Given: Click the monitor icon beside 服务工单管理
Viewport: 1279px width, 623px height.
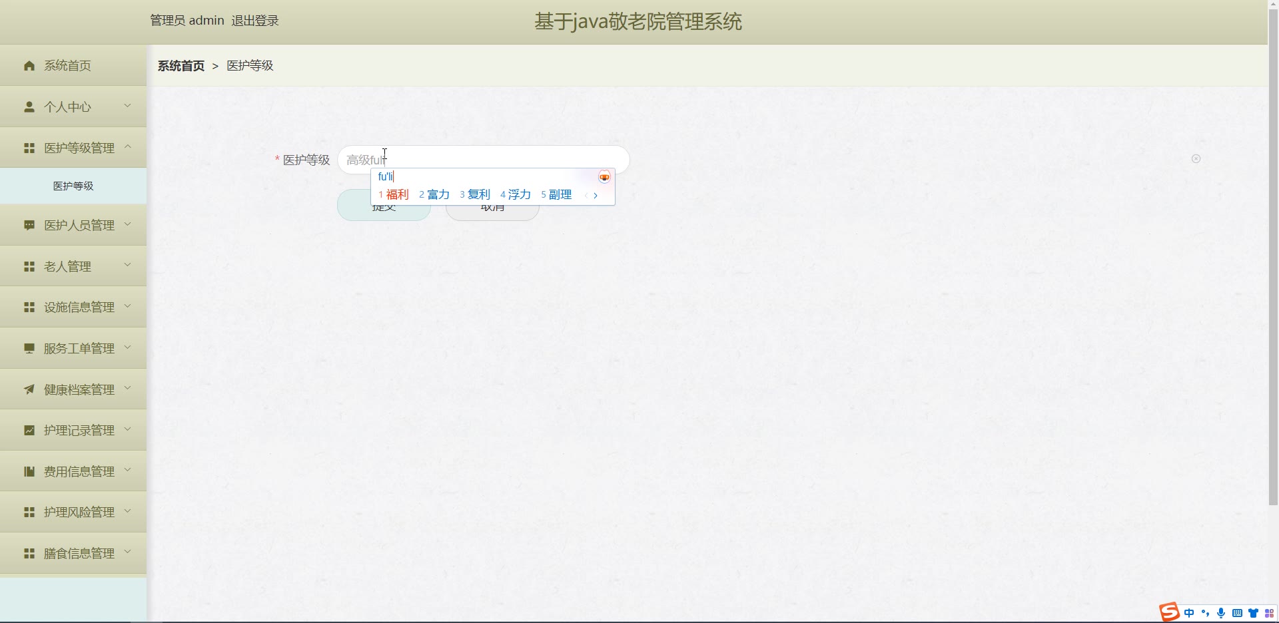Looking at the screenshot, I should [29, 348].
